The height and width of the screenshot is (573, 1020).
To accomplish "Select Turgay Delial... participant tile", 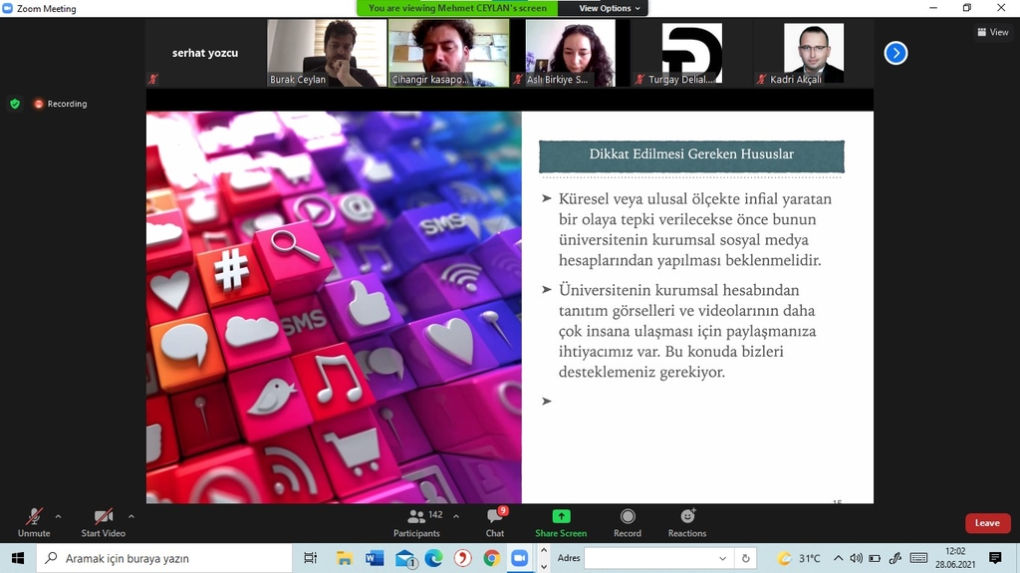I will pyautogui.click(x=692, y=53).
